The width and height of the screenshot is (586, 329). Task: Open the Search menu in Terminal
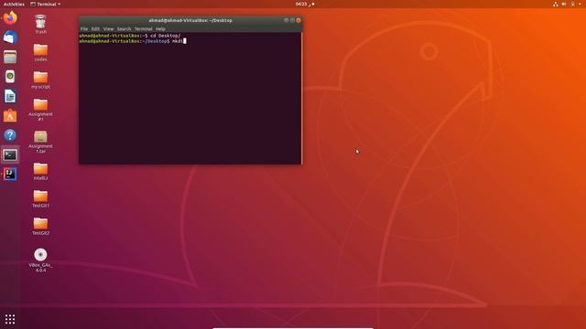coord(125,28)
